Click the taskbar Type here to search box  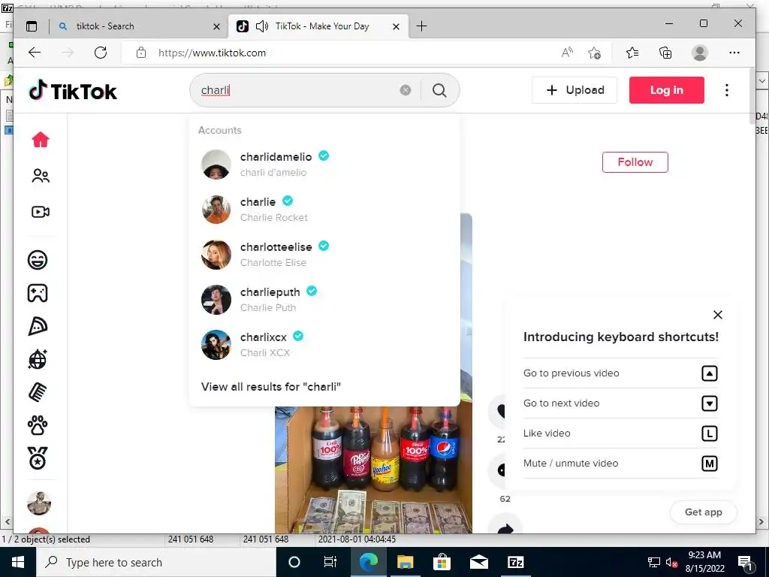[156, 562]
